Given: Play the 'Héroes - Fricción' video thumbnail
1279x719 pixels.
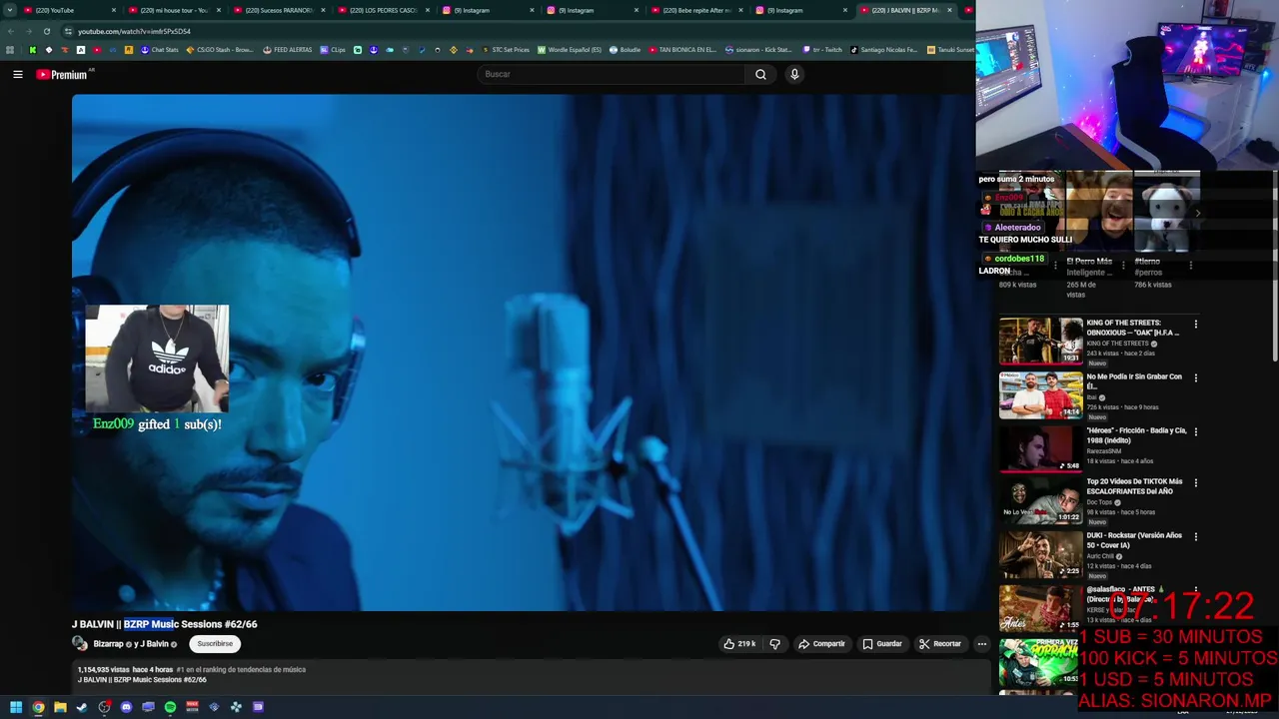Looking at the screenshot, I should 1041,448.
